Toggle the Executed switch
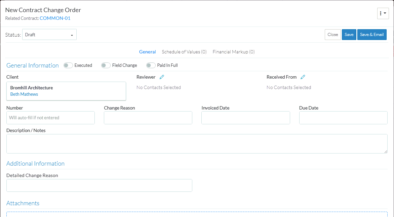This screenshot has width=394, height=217. (x=68, y=66)
